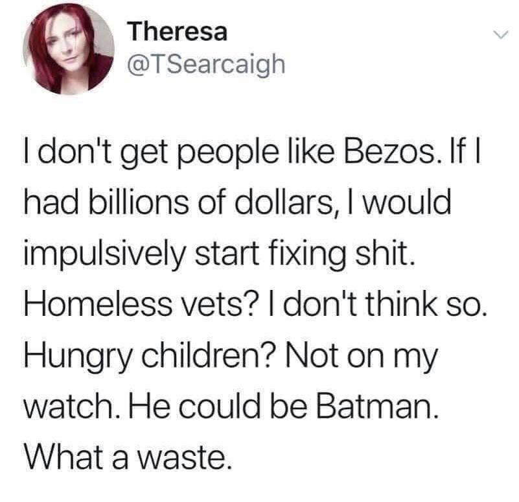Click the words 'I don't think so'
Viewport: 519px width, 502px height.
coord(372,305)
